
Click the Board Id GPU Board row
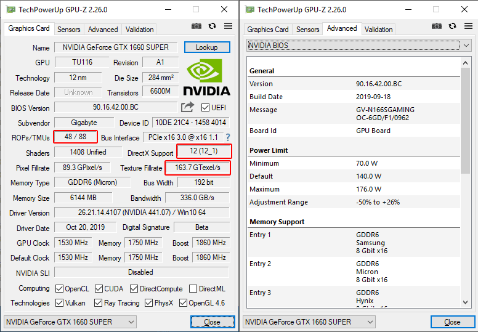pos(354,131)
